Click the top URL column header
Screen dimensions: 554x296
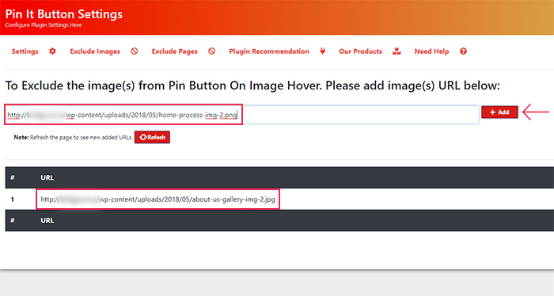(x=47, y=177)
